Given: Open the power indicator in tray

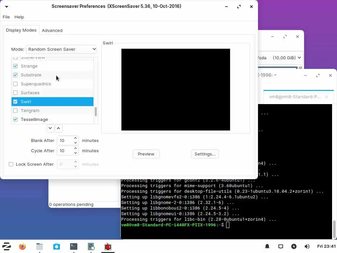Looking at the screenshot, I should pos(294,246).
